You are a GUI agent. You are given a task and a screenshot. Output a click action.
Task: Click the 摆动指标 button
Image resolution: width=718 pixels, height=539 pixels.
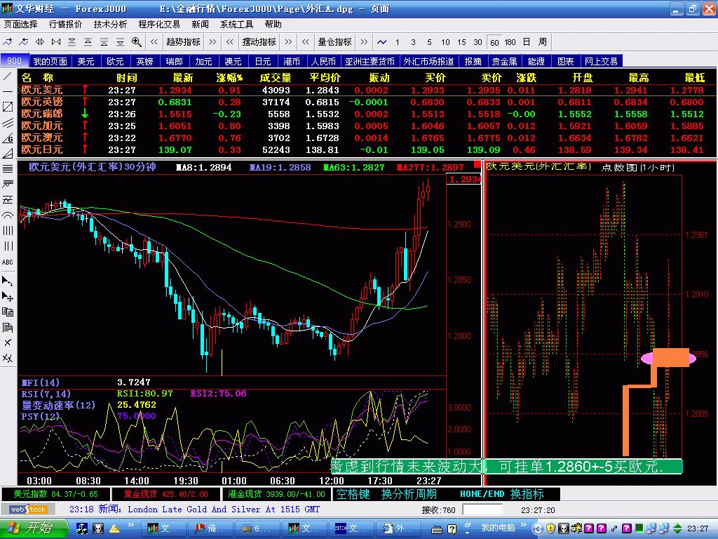pos(259,42)
